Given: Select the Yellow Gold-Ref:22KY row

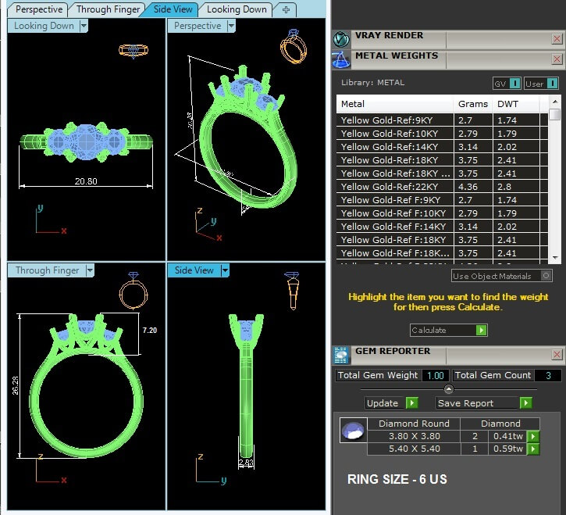Looking at the screenshot, I should tap(395, 187).
